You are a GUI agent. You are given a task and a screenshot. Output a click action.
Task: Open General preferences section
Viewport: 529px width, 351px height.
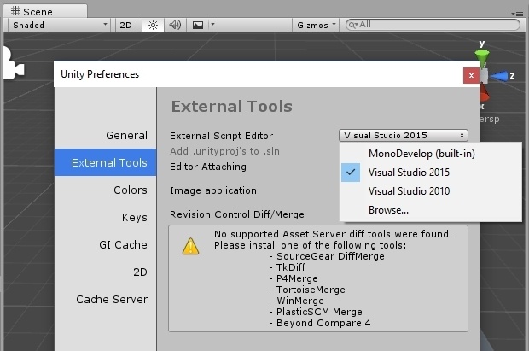click(x=105, y=135)
